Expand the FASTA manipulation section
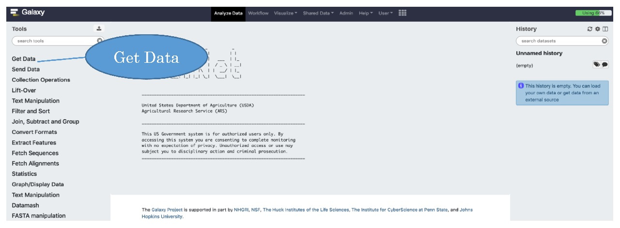620x228 pixels. coord(39,216)
